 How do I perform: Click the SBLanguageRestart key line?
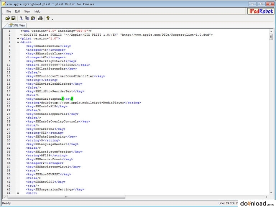52,144
